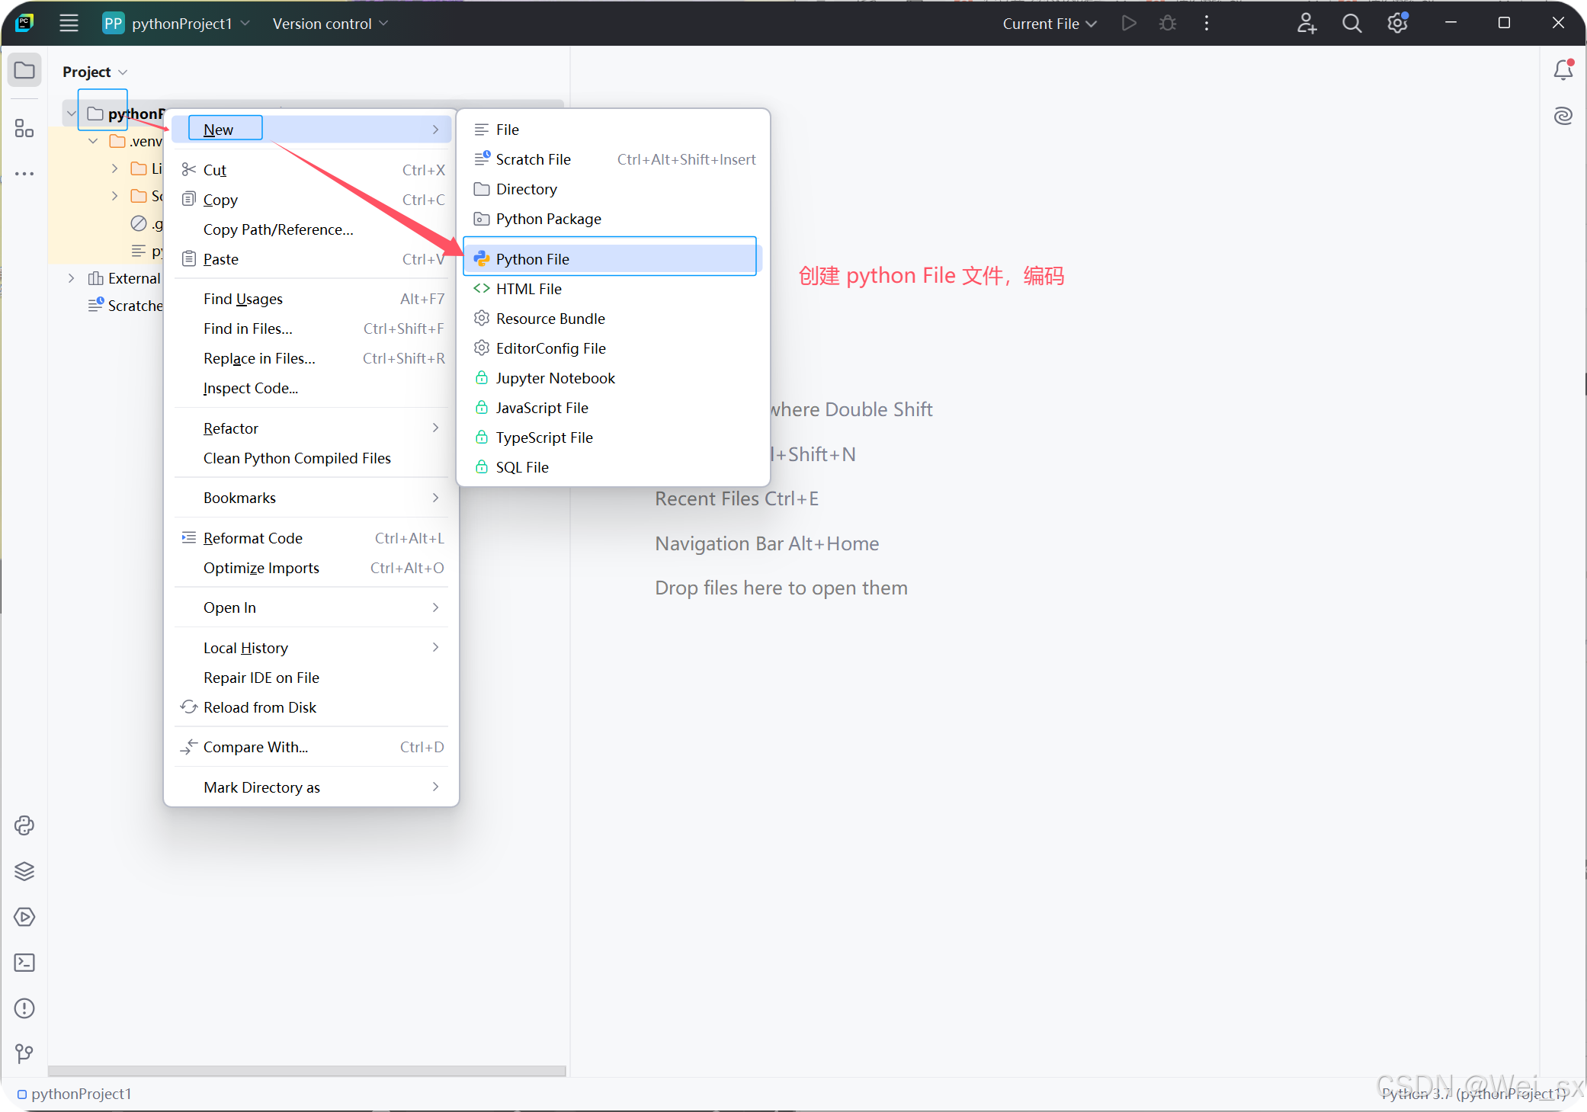Viewport: 1587px width, 1112px height.
Task: Open IDE Settings with the gear icon
Action: click(x=1398, y=23)
